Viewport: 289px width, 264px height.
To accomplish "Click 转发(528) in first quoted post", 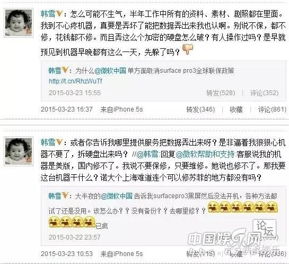I will pyautogui.click(x=221, y=93).
